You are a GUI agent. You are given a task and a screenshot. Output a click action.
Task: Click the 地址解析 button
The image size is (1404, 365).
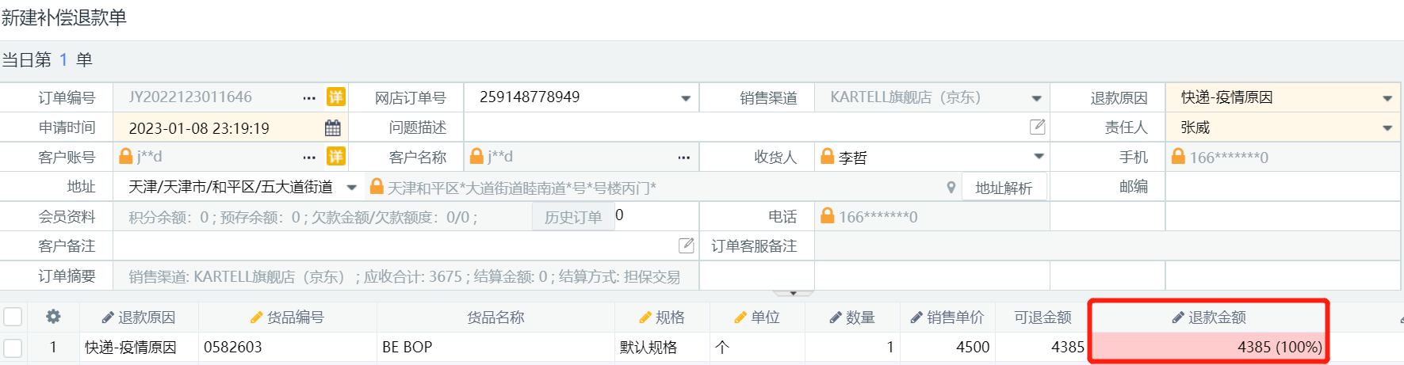click(1004, 188)
